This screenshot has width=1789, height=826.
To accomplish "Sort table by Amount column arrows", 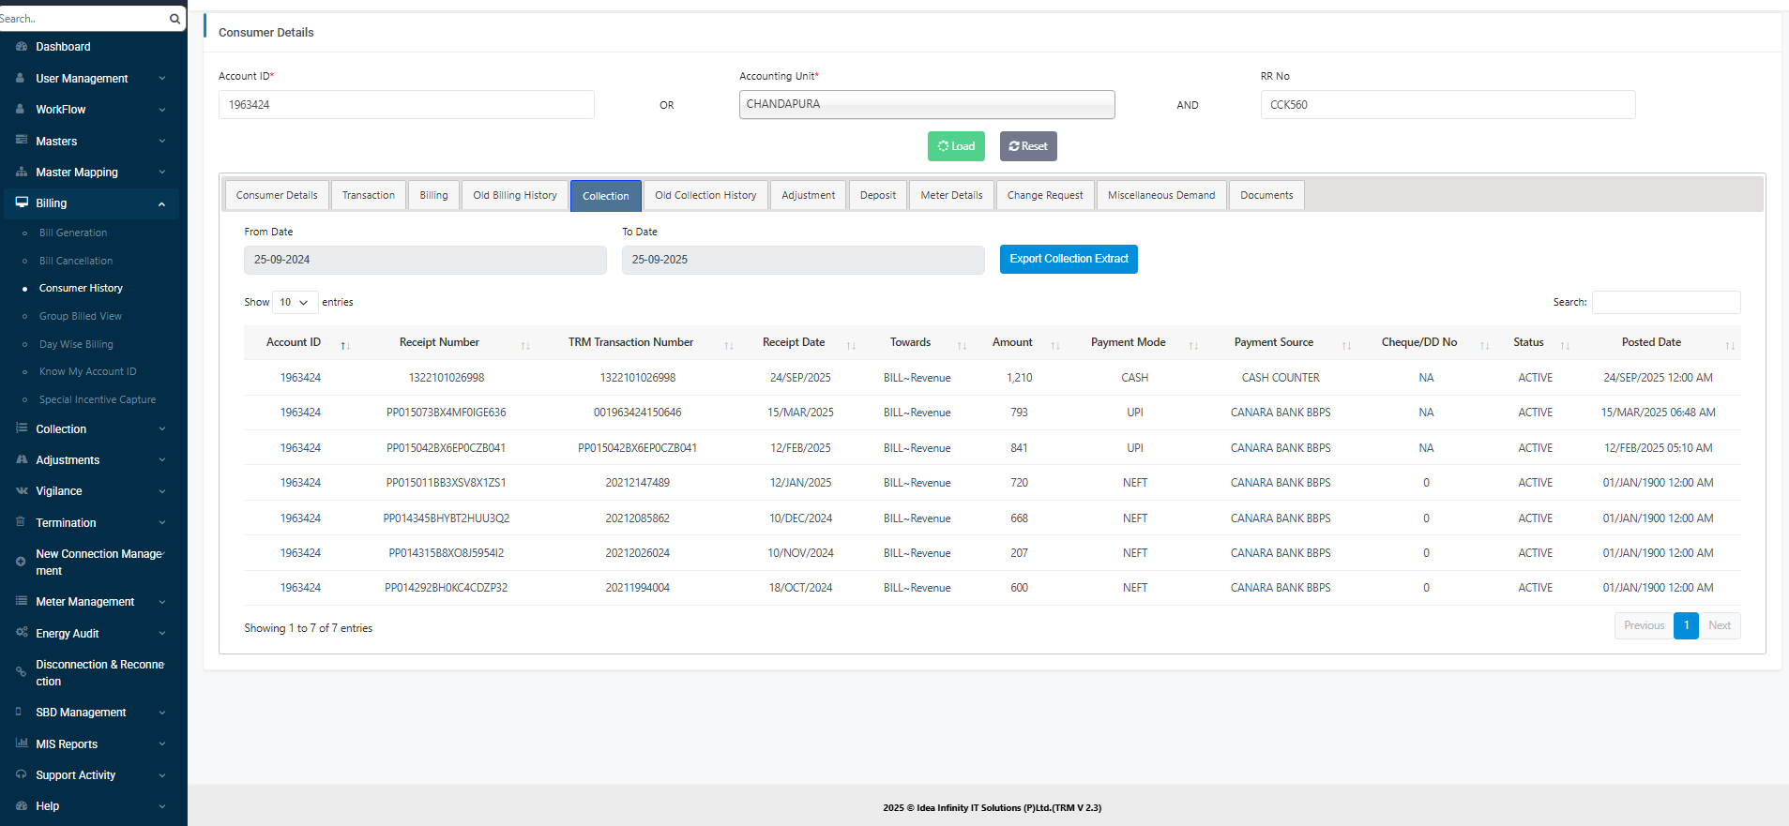I will pos(1055,346).
